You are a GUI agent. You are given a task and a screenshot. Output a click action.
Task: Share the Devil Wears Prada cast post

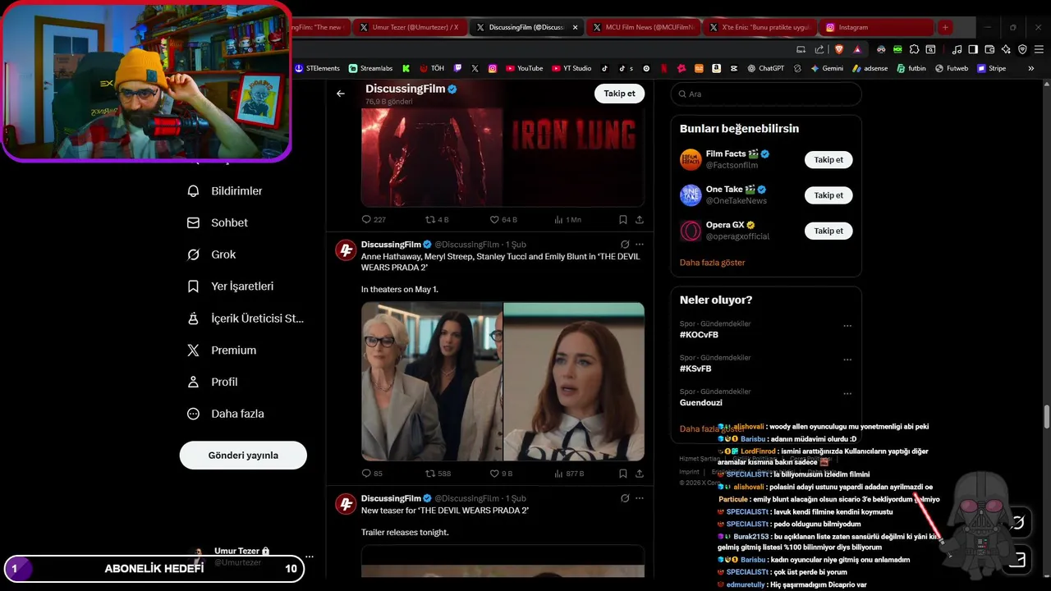pyautogui.click(x=640, y=474)
